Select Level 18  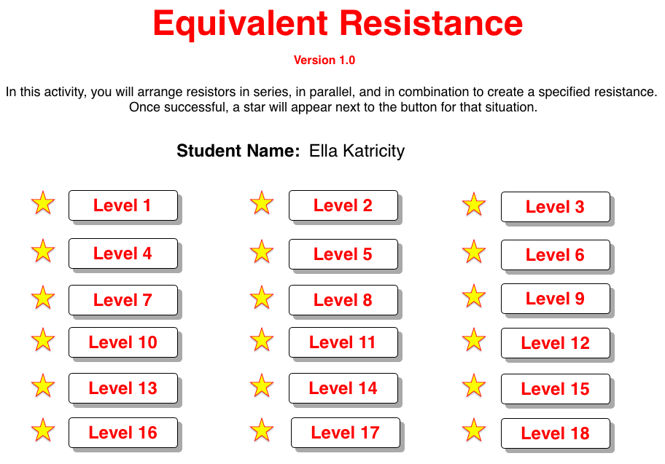point(555,433)
